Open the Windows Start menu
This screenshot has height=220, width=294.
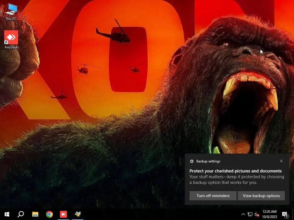(x=7, y=214)
